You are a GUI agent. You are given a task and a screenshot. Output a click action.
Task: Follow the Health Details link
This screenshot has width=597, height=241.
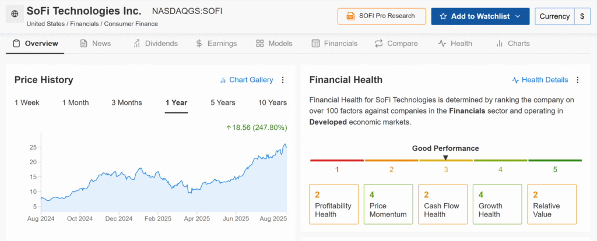pyautogui.click(x=545, y=80)
